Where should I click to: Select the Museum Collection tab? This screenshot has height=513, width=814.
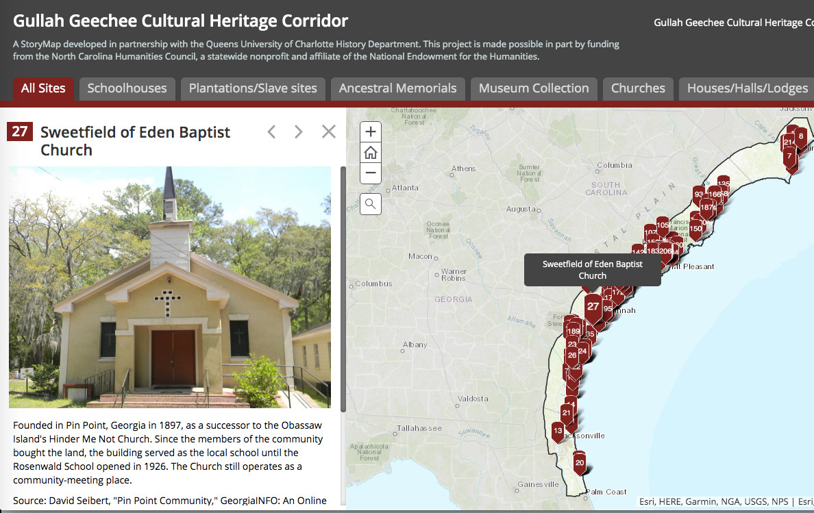(x=534, y=88)
